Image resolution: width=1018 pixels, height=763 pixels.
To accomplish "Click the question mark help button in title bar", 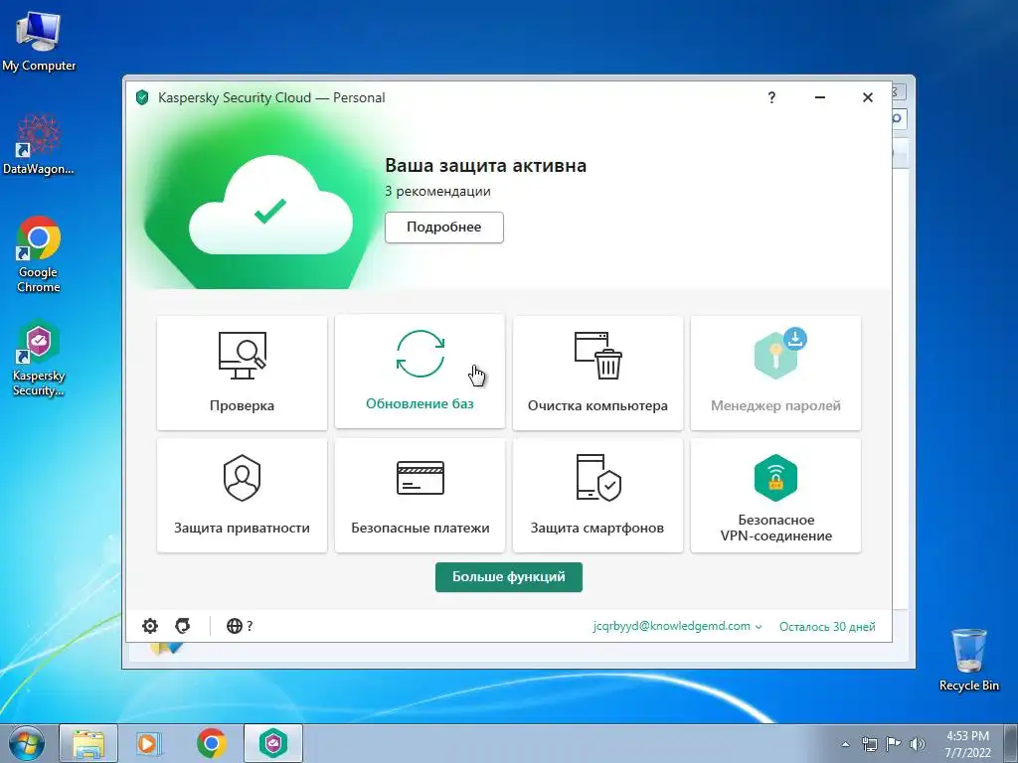I will (771, 97).
